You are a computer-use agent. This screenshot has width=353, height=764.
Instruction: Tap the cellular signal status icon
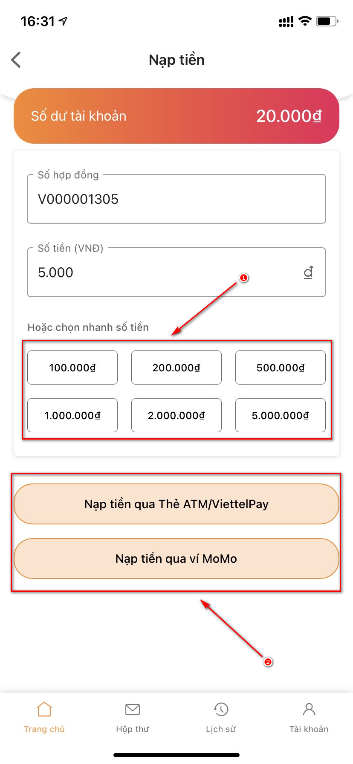pos(286,21)
